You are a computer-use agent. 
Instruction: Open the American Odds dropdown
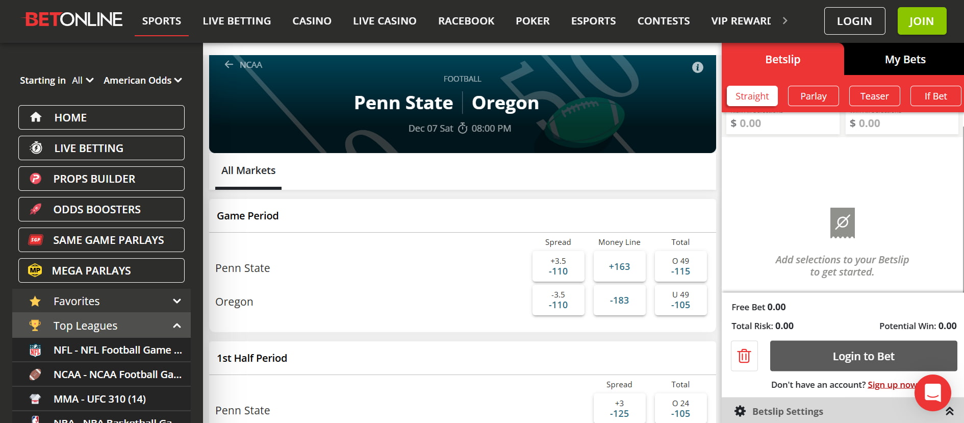pos(143,80)
